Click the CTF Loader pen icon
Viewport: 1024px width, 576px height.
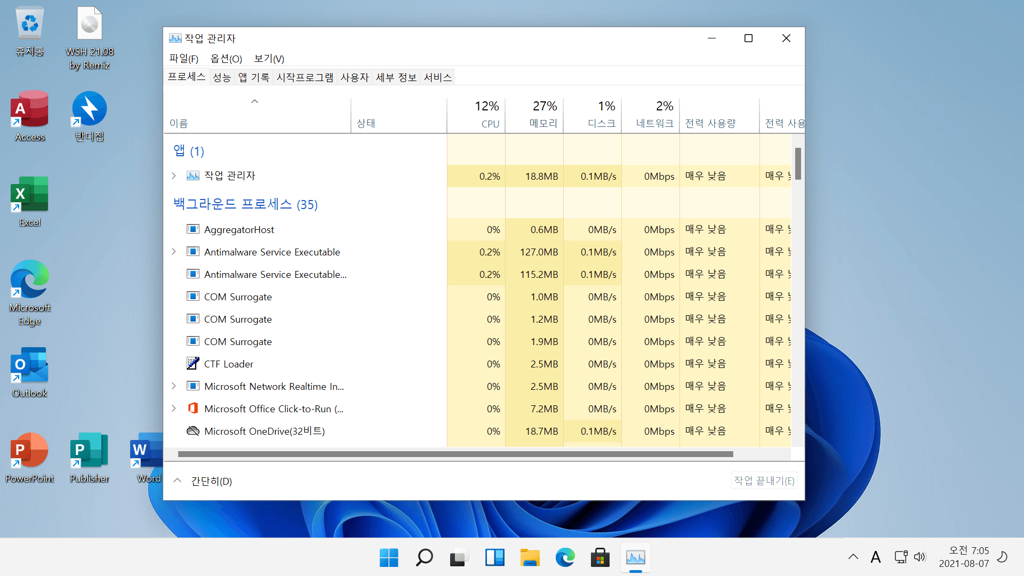(x=193, y=364)
